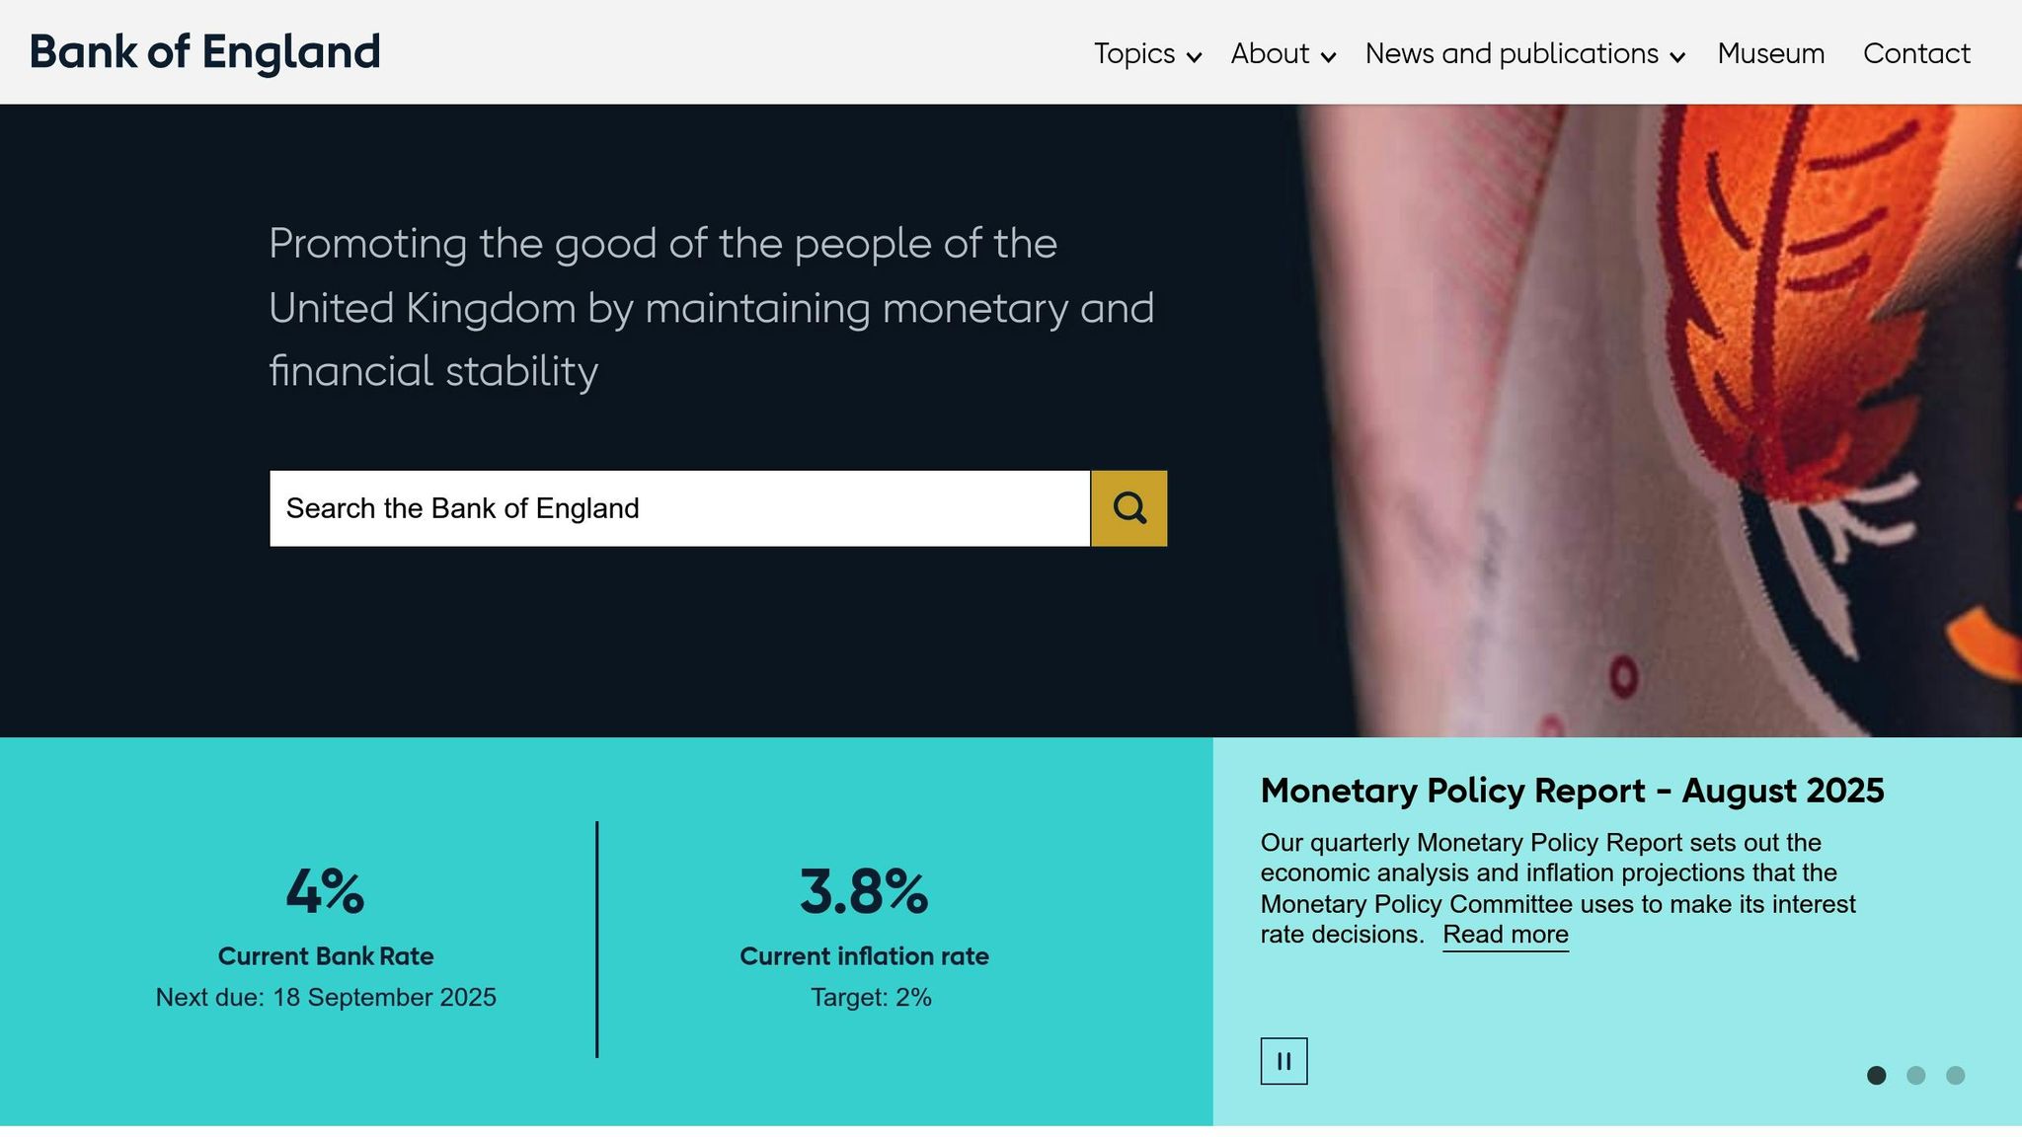Click the Next due 18 September 2025 text
The image size is (2022, 1137).
[325, 997]
